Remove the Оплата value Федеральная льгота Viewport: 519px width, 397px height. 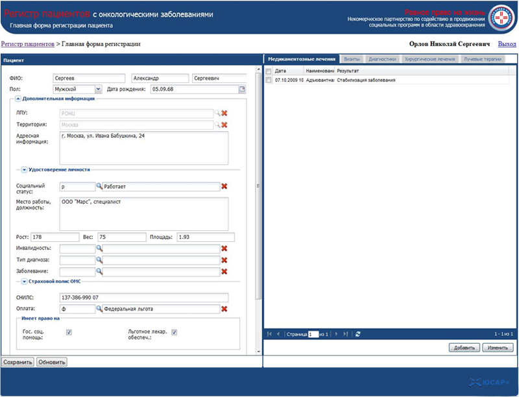[x=224, y=309]
